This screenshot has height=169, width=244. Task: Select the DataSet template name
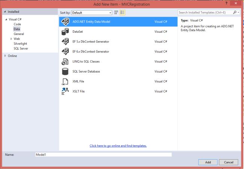(78, 32)
